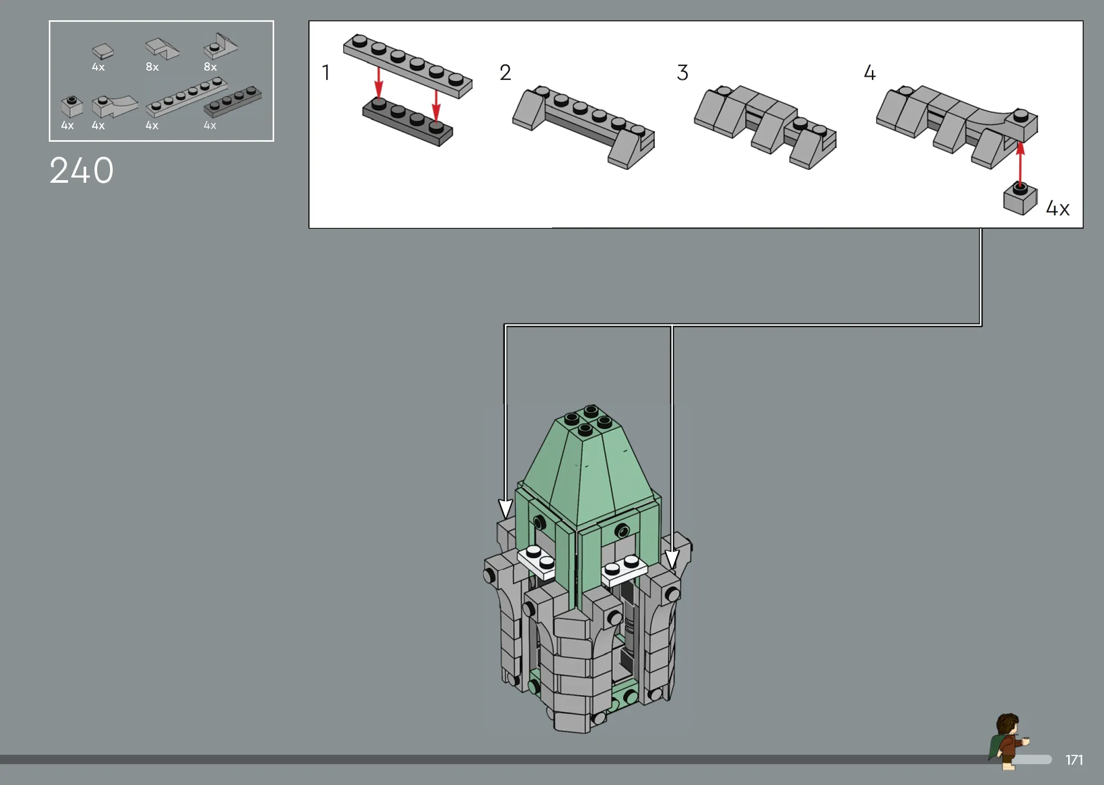The width and height of the screenshot is (1104, 785).
Task: Click the "8x" quantity under the bracket part
Action: coord(210,67)
